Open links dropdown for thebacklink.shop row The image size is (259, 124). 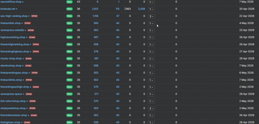pyautogui.click(x=151, y=23)
